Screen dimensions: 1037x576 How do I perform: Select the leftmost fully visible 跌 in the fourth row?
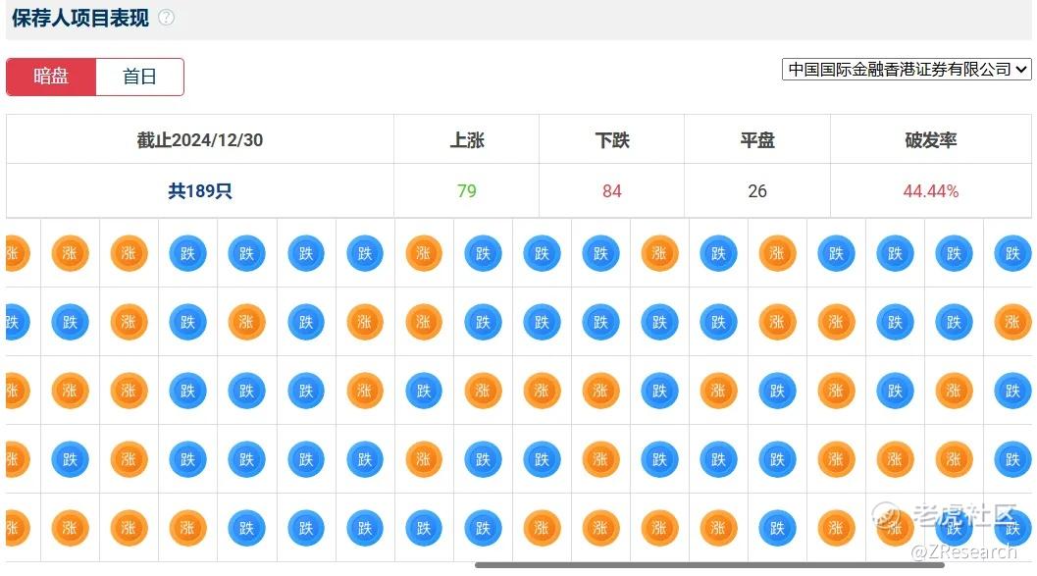tap(70, 459)
